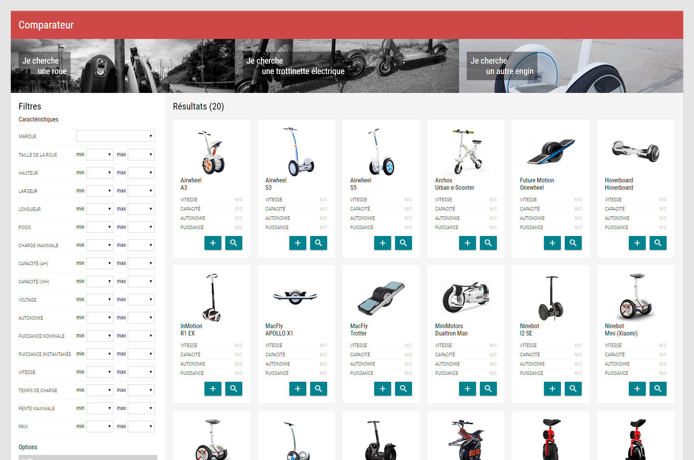
Task: Open the Marque brand dropdown
Action: click(115, 136)
